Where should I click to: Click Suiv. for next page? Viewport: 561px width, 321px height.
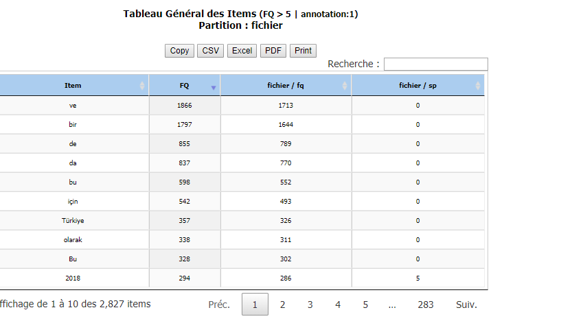click(x=466, y=305)
